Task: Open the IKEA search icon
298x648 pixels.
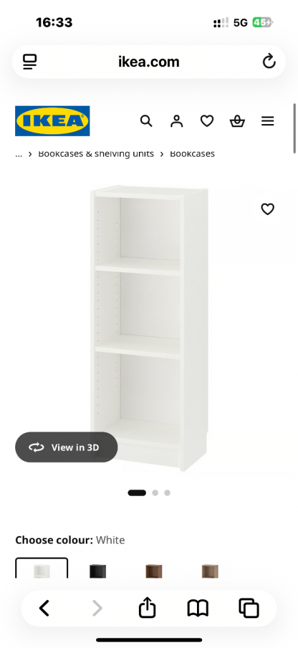Action: [146, 121]
